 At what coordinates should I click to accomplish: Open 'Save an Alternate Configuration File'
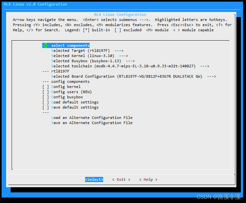(92, 123)
